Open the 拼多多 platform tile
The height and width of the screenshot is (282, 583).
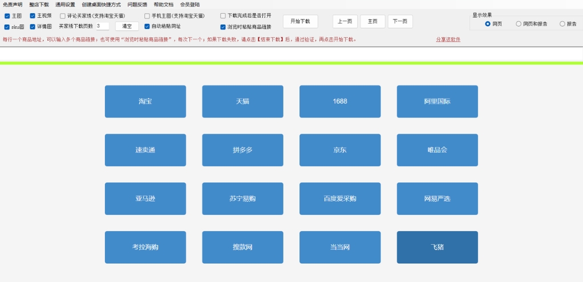(243, 150)
